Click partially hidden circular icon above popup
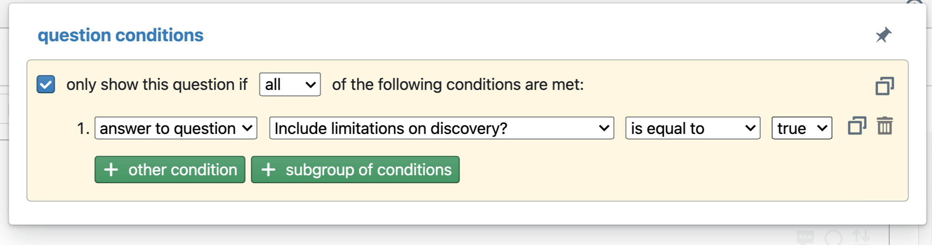932x245 pixels. click(915, 2)
